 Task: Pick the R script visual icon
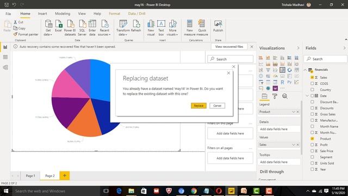[x=282, y=82]
